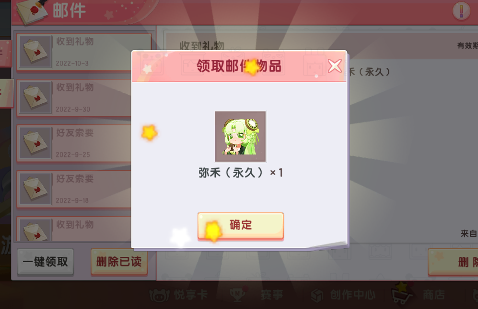
Task: Open the 悦享卡 pig icon in bottom bar
Action: pyautogui.click(x=159, y=295)
